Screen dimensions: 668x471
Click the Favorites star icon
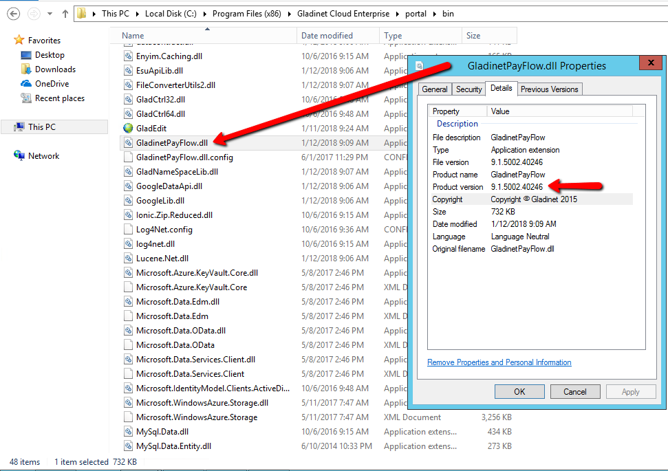tap(19, 40)
